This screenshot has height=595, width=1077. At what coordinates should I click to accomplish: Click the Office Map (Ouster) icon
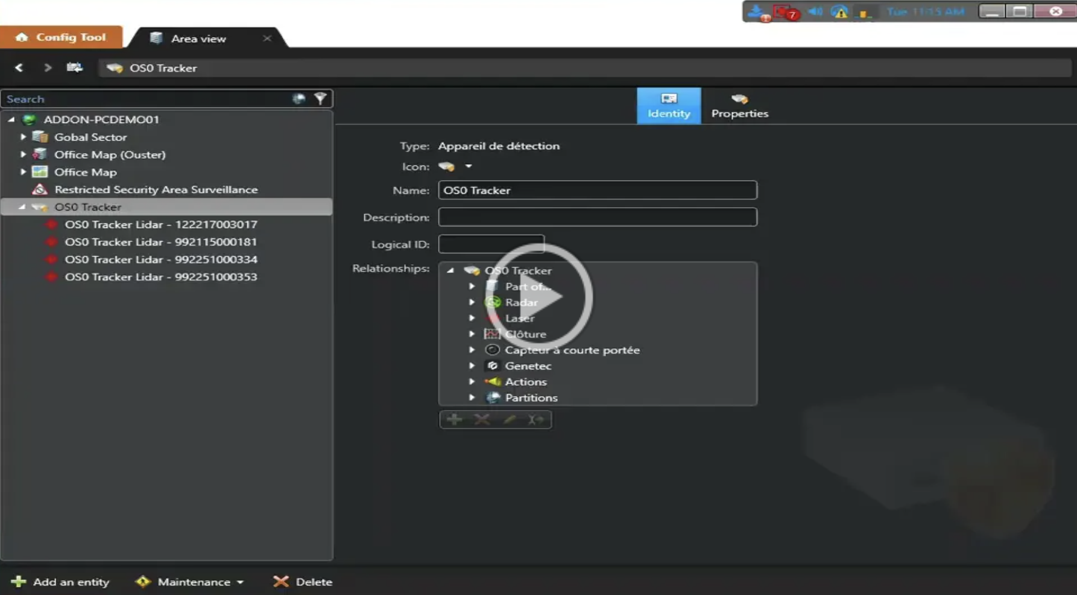click(x=40, y=154)
